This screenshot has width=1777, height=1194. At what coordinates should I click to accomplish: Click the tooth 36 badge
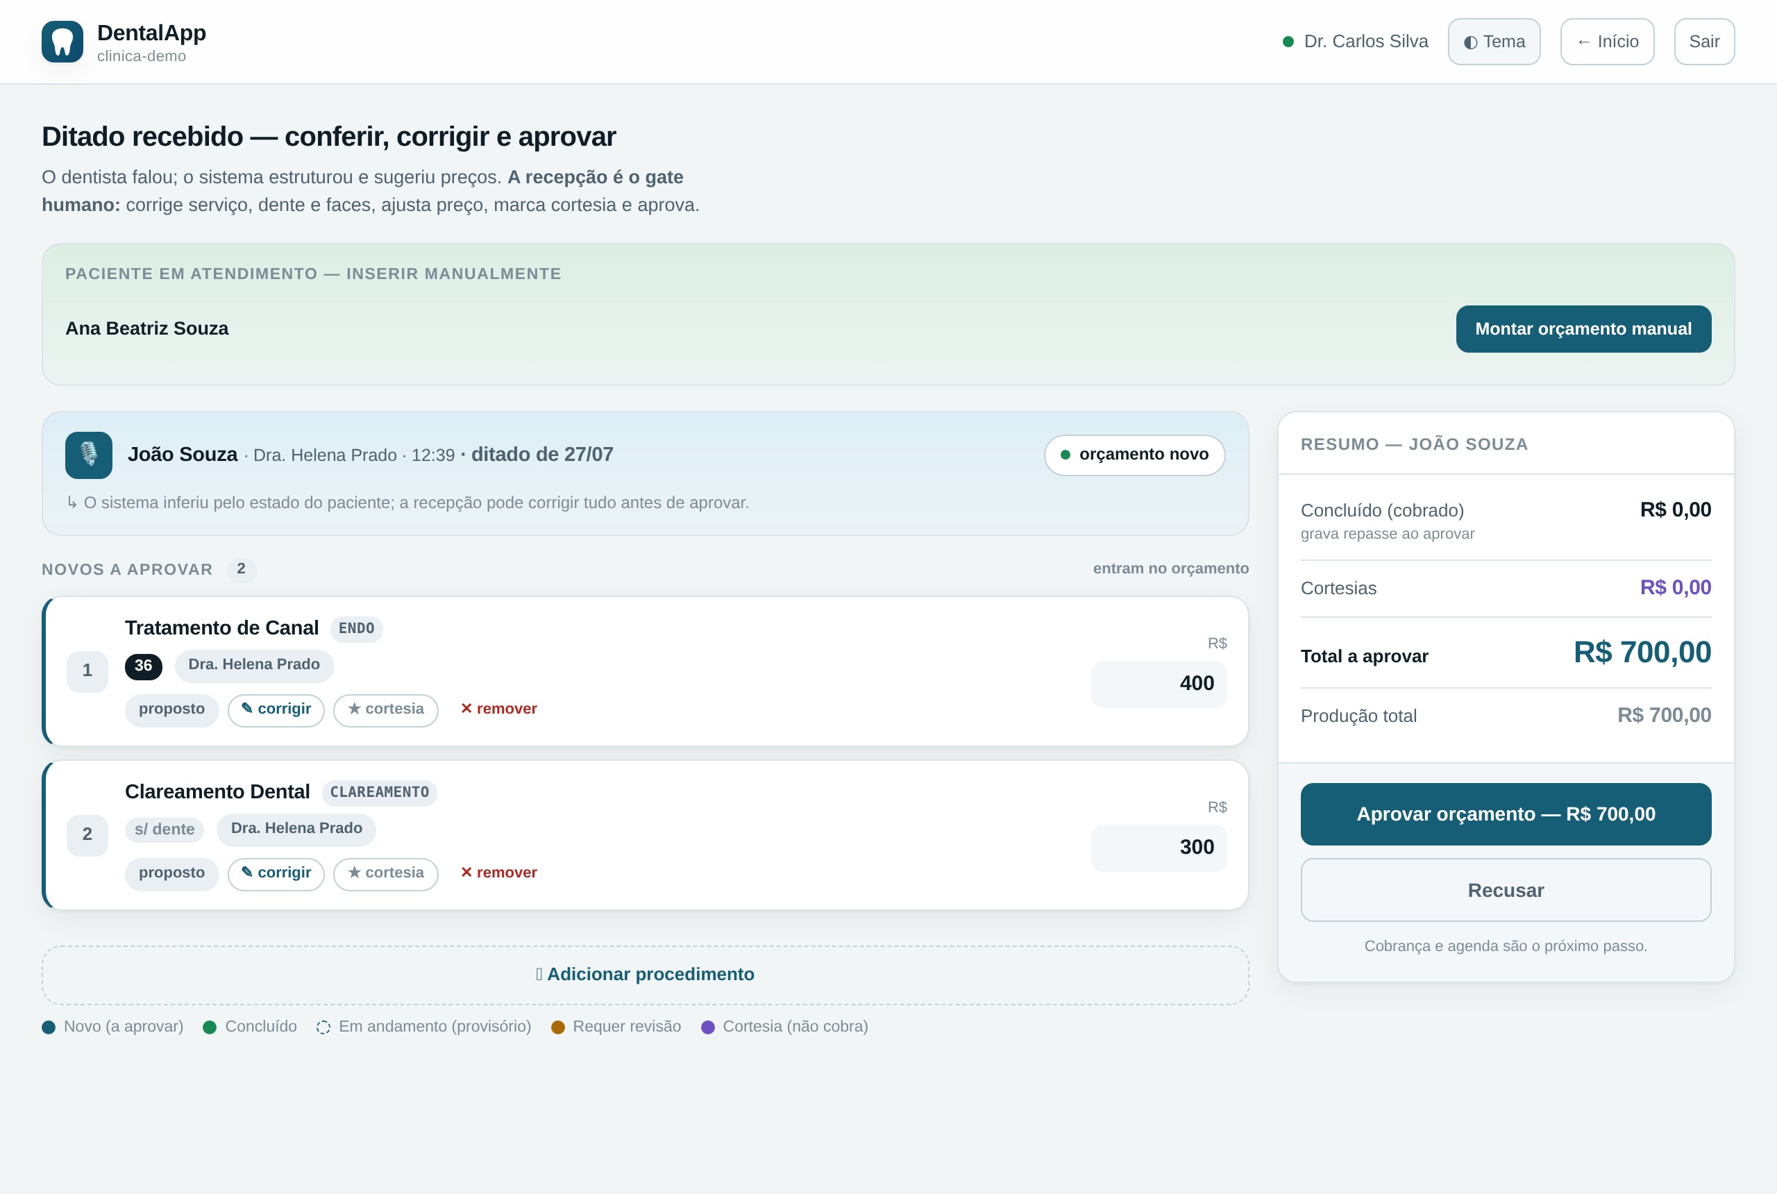(x=143, y=666)
